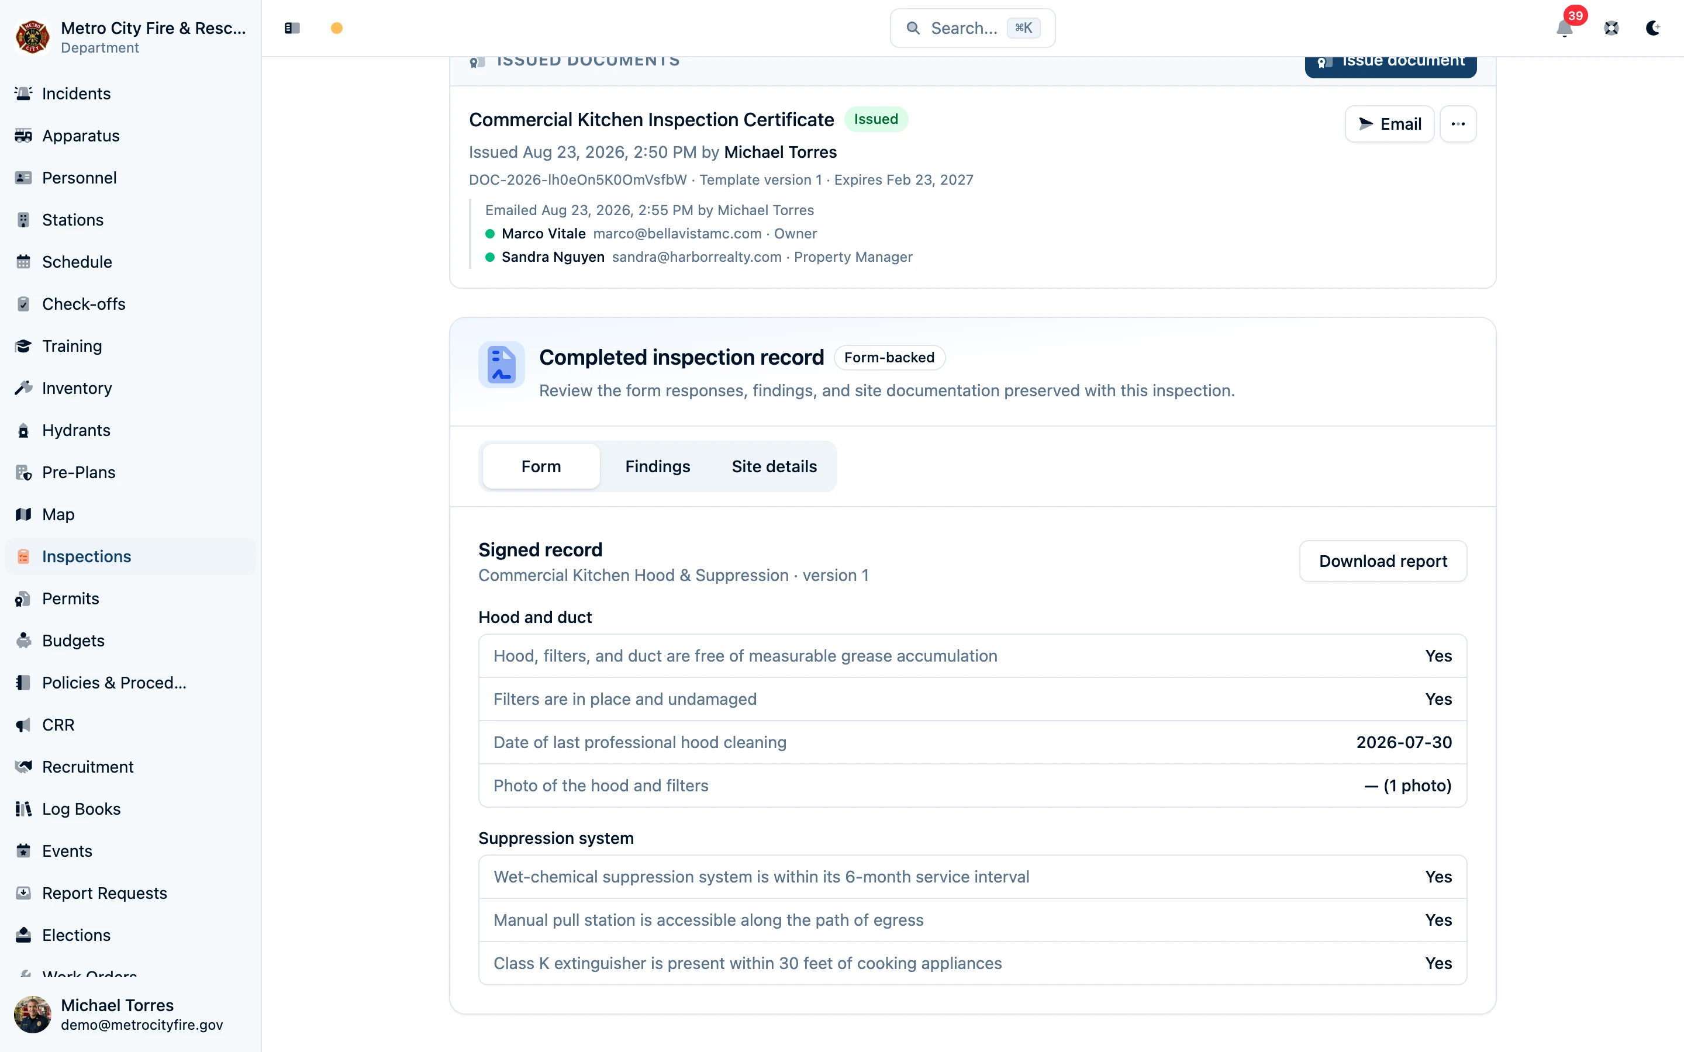Select the Form tab
The image size is (1684, 1052).
[x=541, y=466]
